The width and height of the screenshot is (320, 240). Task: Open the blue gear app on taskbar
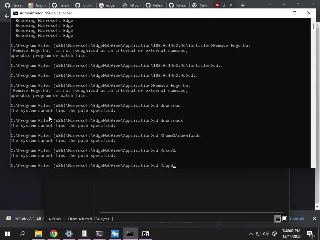[69, 234]
